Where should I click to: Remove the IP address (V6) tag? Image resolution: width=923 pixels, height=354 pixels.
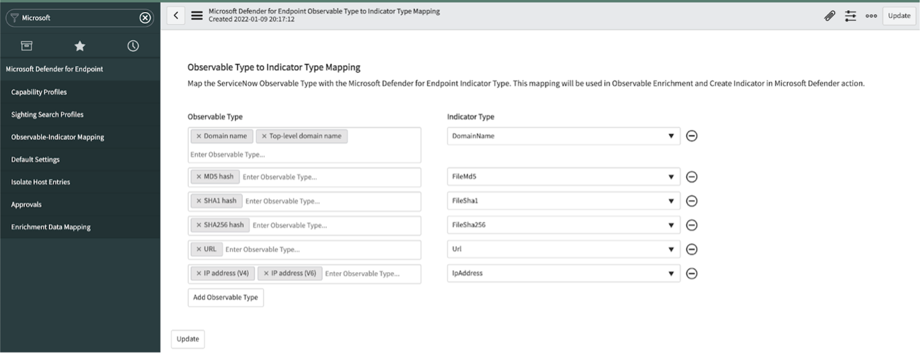tap(265, 273)
